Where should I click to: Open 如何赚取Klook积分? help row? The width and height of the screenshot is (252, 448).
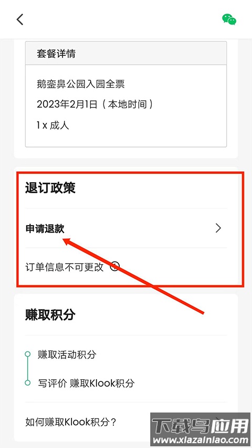[126, 422]
